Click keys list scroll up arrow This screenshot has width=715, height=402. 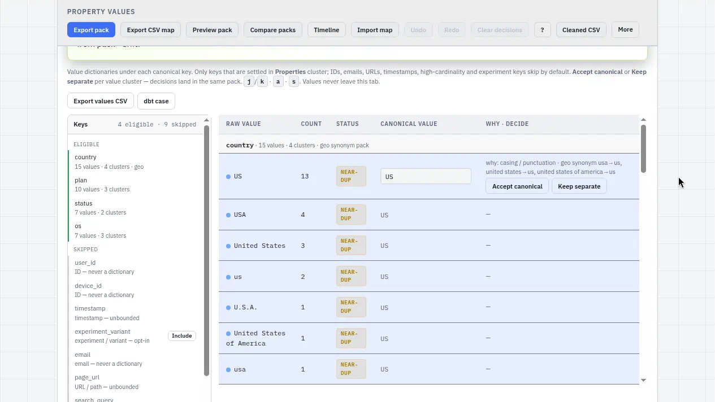point(206,120)
